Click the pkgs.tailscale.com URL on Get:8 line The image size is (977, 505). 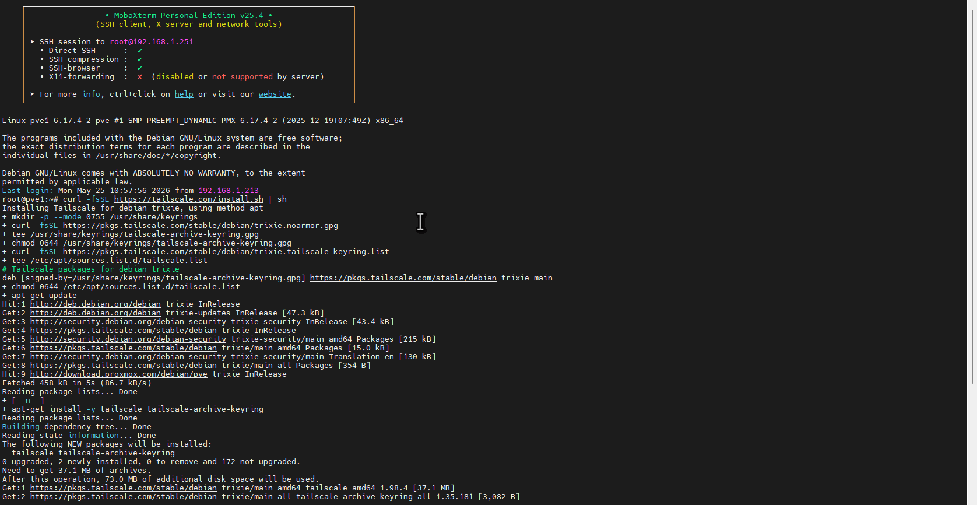point(124,366)
